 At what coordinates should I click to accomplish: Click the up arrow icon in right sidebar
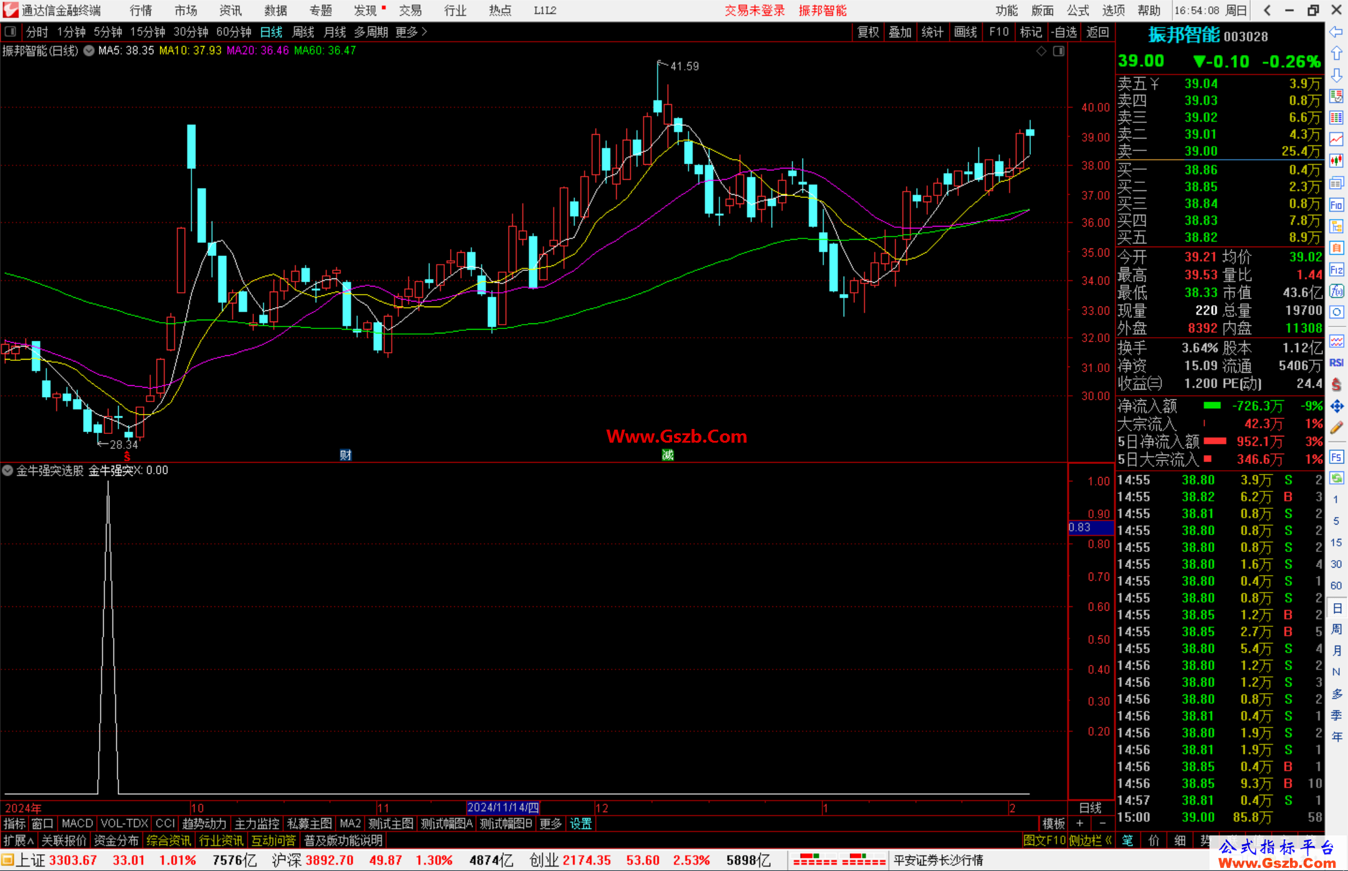pos(1336,54)
